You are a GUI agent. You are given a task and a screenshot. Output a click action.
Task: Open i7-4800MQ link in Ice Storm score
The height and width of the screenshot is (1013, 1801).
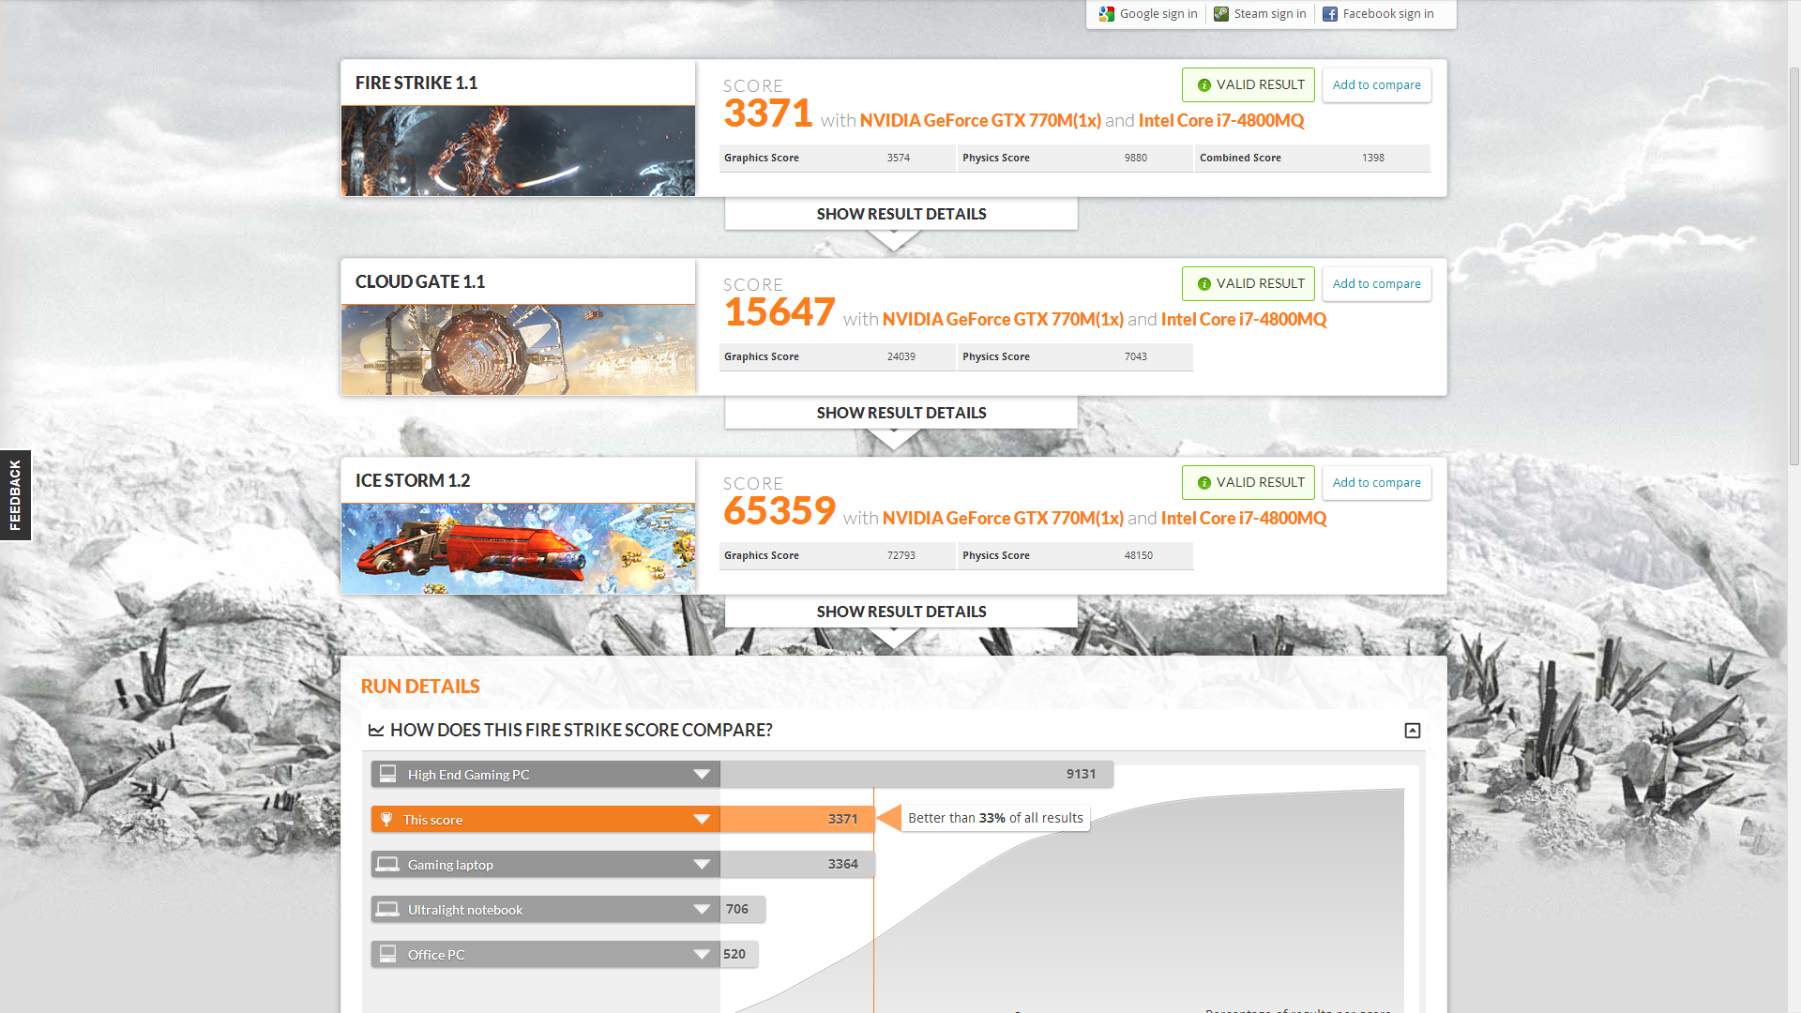coord(1244,519)
